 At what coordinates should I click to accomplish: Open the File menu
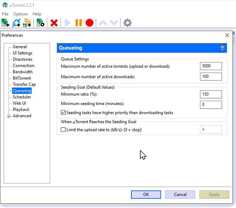6,14
